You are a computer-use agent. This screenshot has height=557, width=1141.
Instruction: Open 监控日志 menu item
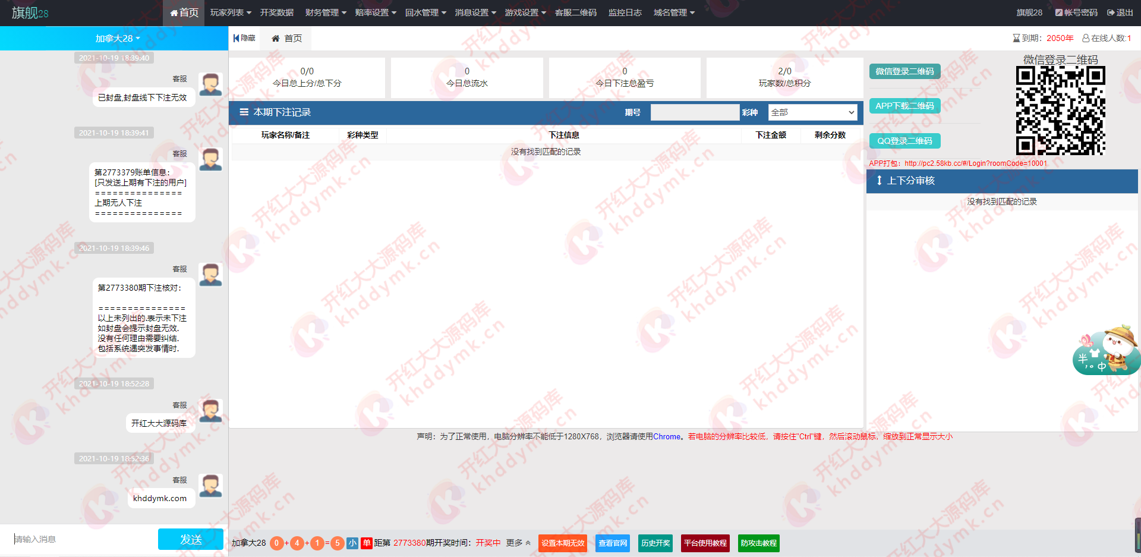click(625, 12)
